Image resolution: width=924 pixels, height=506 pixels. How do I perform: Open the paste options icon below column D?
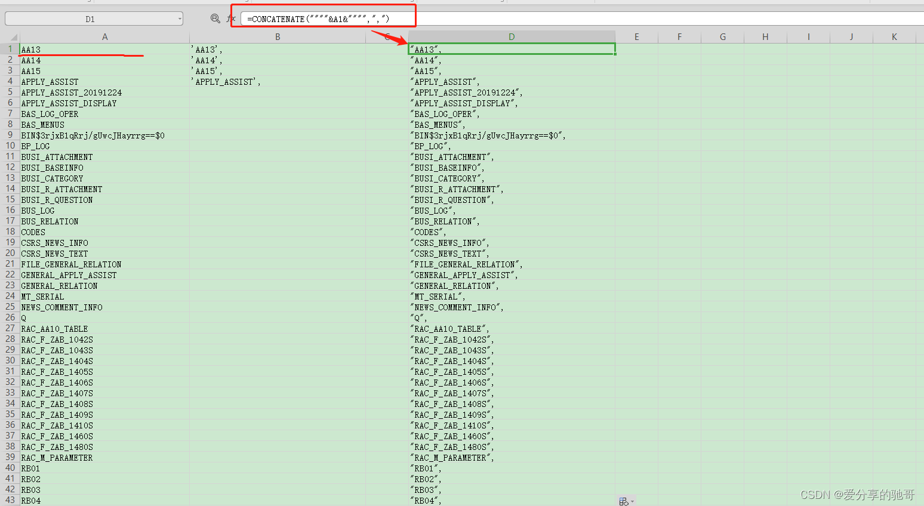[x=626, y=501]
